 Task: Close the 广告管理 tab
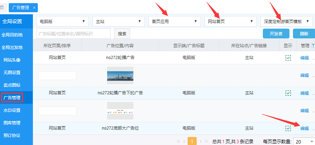[x=34, y=7]
